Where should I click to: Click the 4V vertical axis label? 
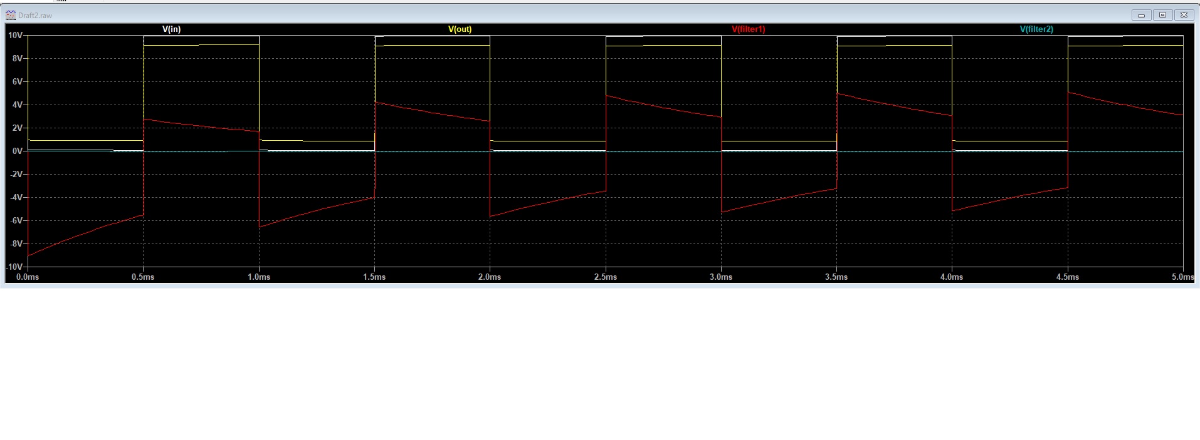coord(18,105)
